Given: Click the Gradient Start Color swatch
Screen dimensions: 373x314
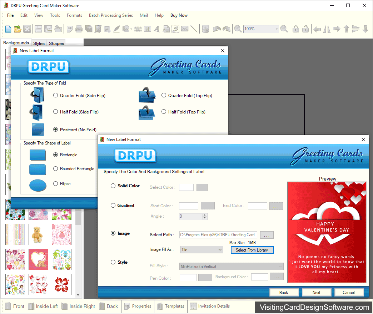Looking at the screenshot, I should 189,206.
